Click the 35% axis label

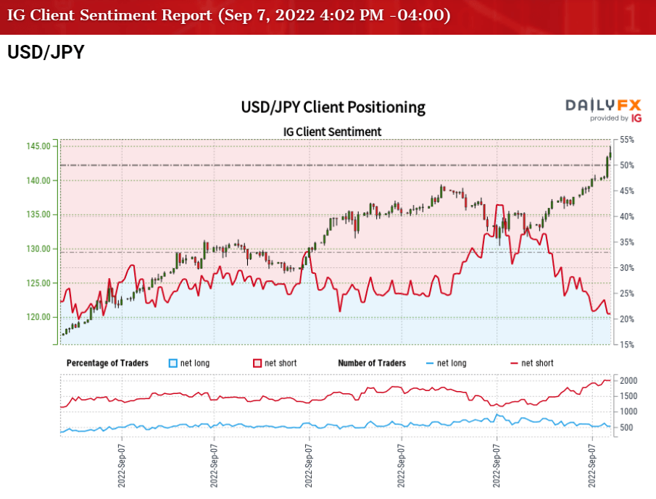[627, 243]
